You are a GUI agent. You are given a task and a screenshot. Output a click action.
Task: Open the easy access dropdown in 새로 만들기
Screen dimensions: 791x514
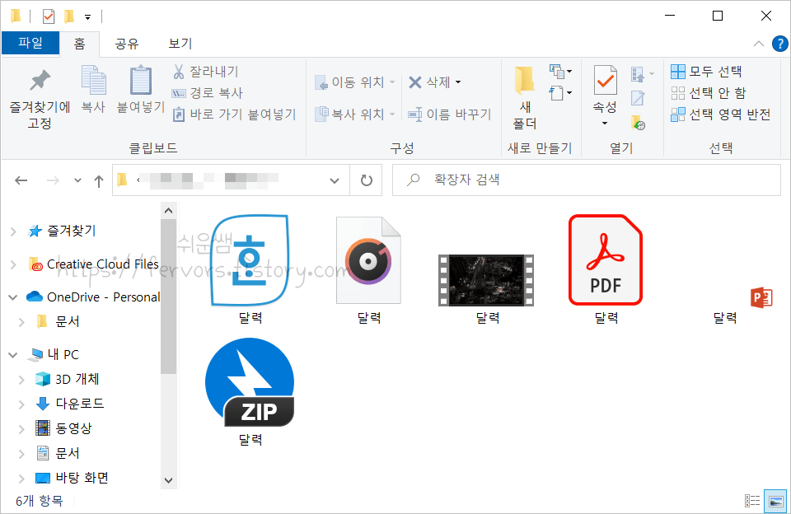click(x=560, y=93)
